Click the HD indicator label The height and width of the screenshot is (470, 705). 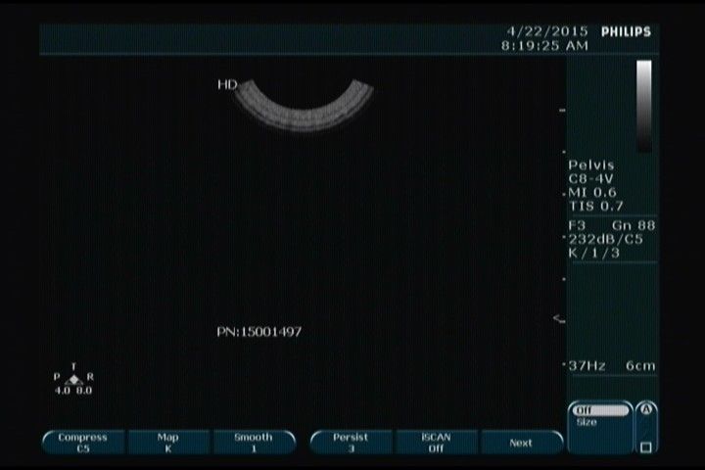click(x=226, y=85)
